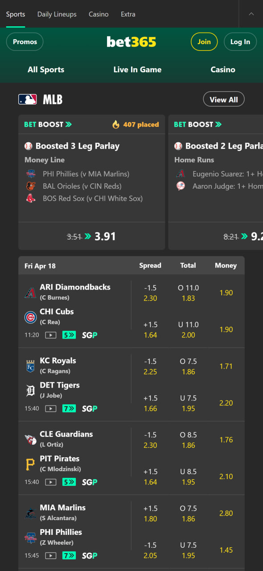The height and width of the screenshot is (571, 263).
Task: Switch to Live In Game section
Action: [x=137, y=70]
